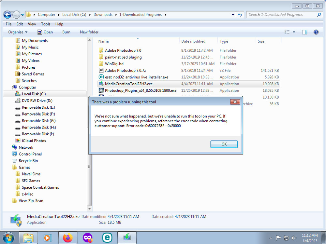Click the volume speaker tray icon
This screenshot has width=326, height=244.
pos(294,238)
